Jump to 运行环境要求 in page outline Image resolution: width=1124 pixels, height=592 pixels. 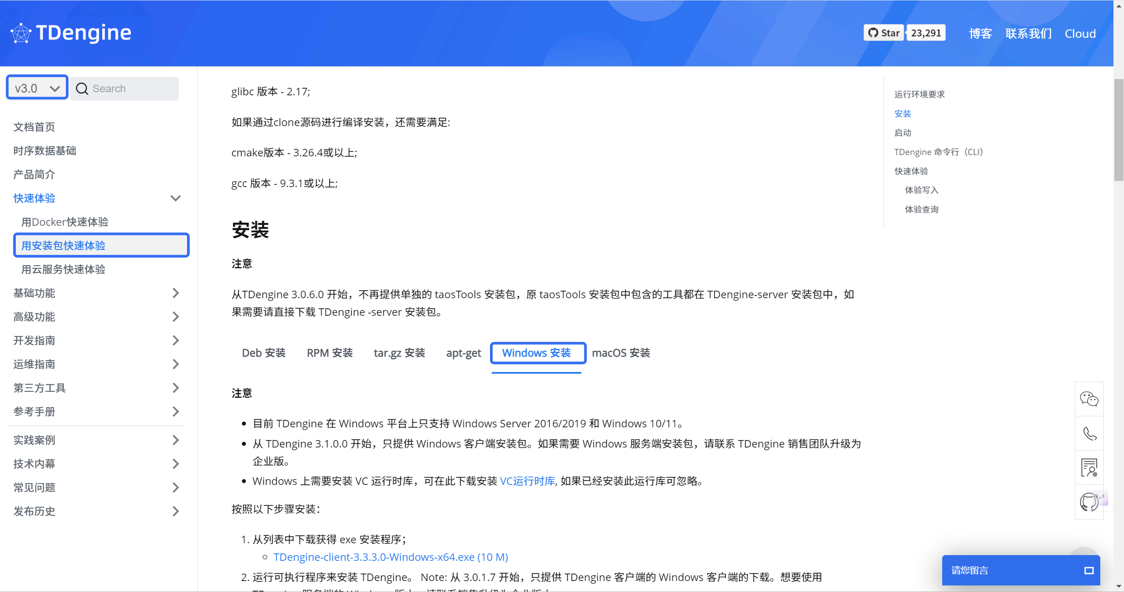click(x=919, y=94)
